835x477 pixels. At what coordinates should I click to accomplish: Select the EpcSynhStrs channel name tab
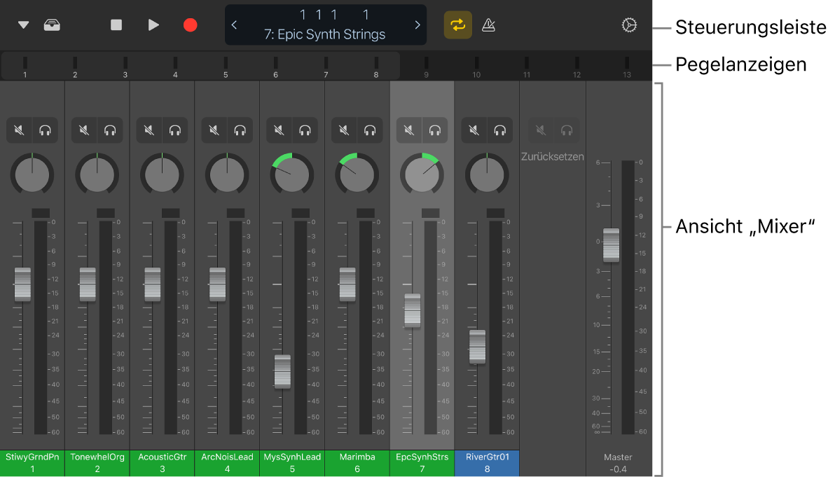[x=422, y=462]
